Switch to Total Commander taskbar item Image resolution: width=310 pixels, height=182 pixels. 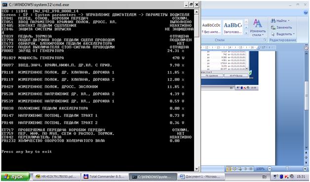pyautogui.click(x=104, y=177)
